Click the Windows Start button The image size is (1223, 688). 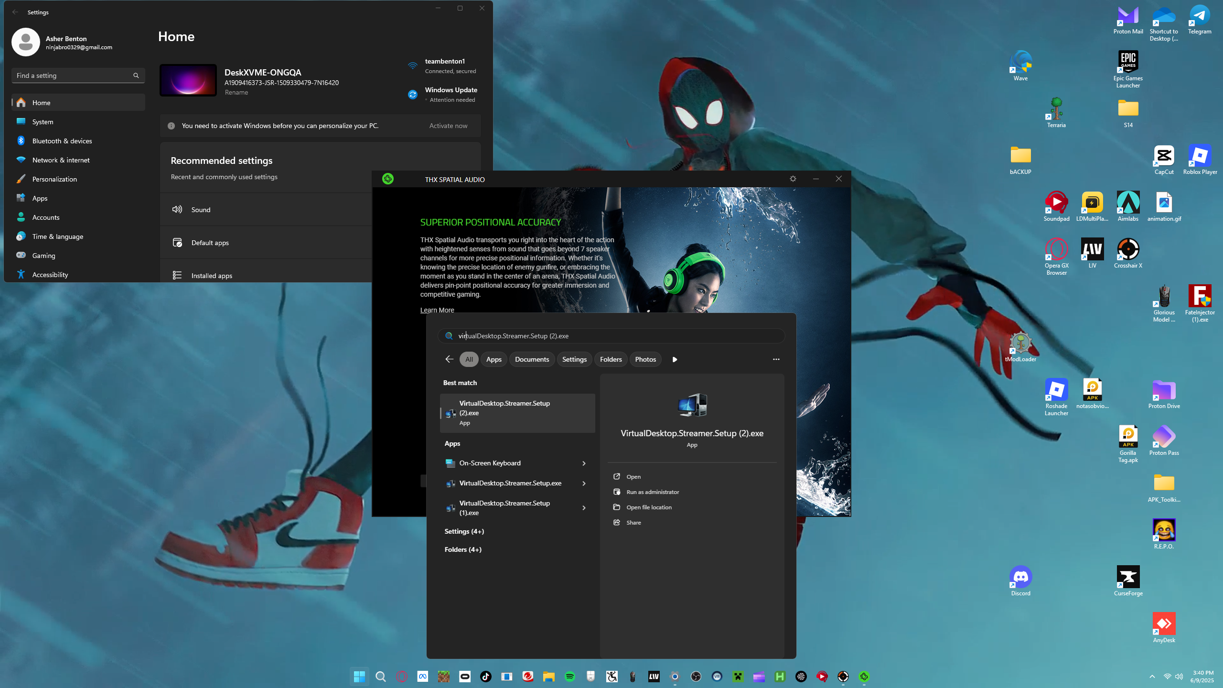[x=359, y=677]
